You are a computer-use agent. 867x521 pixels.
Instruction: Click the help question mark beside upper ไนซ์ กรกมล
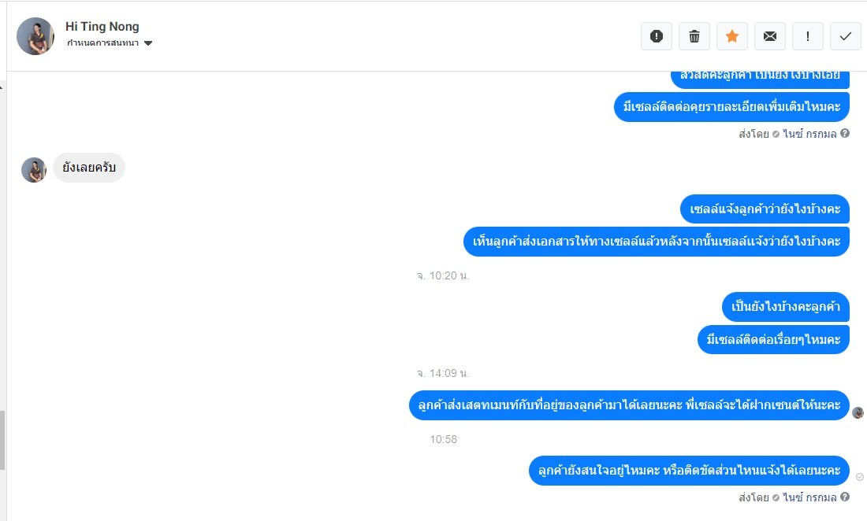[x=845, y=133]
